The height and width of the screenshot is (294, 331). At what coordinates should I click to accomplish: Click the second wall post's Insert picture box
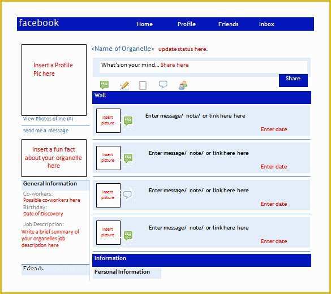108,158
